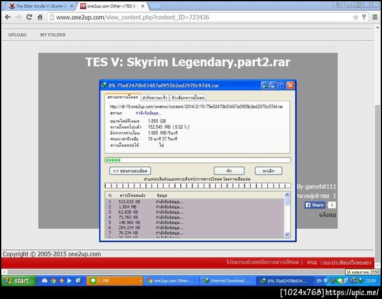Viewport: 382px width, 299px height.
Task: Close the one2up.com Other tab
Action: pos(143,6)
